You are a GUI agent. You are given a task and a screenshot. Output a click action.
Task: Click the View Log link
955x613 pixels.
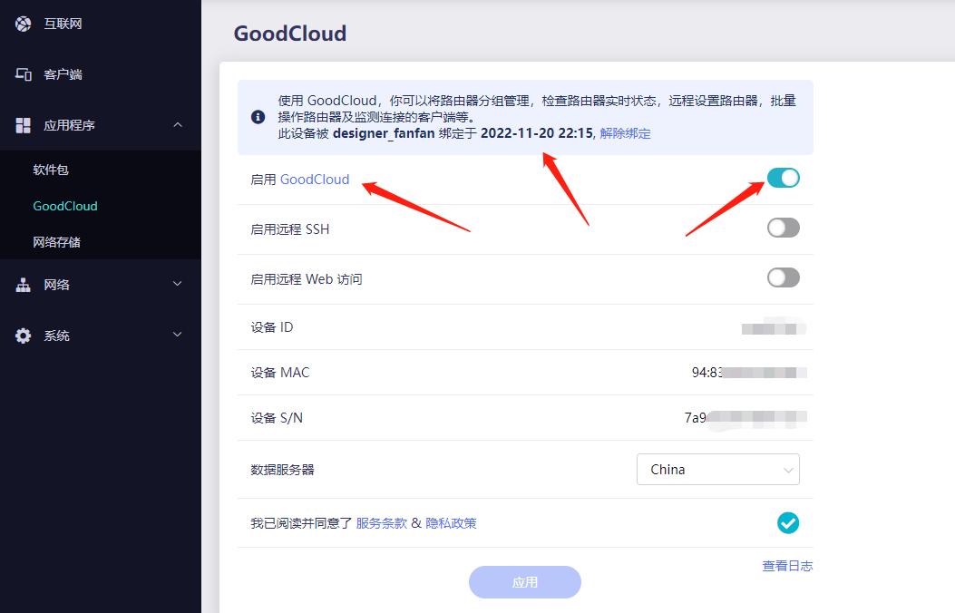(x=787, y=565)
